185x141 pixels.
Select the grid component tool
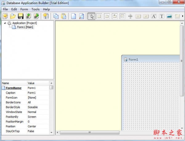122,16
